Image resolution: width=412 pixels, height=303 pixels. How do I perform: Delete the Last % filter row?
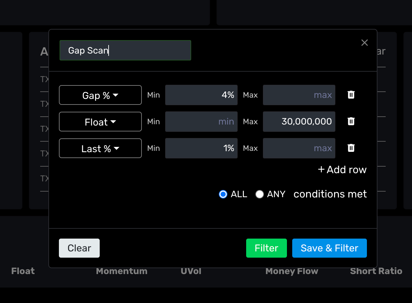(351, 148)
